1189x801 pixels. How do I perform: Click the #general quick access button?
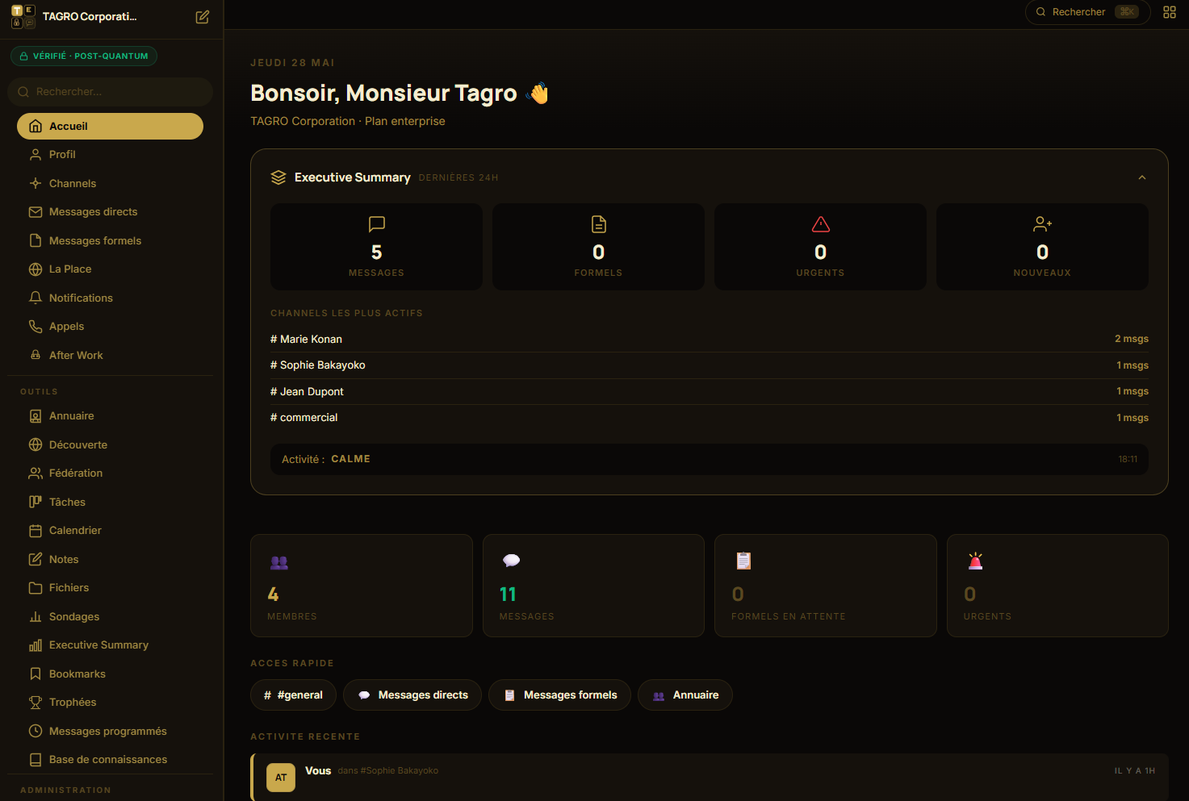pos(293,695)
